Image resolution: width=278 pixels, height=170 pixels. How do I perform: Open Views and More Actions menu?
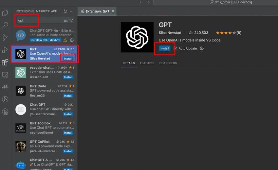(x=72, y=11)
